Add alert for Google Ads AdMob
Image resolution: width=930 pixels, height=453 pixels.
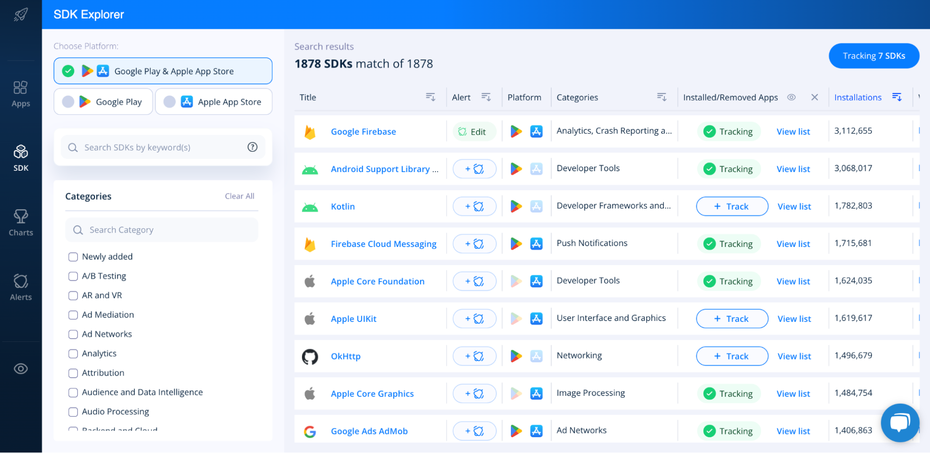point(475,431)
